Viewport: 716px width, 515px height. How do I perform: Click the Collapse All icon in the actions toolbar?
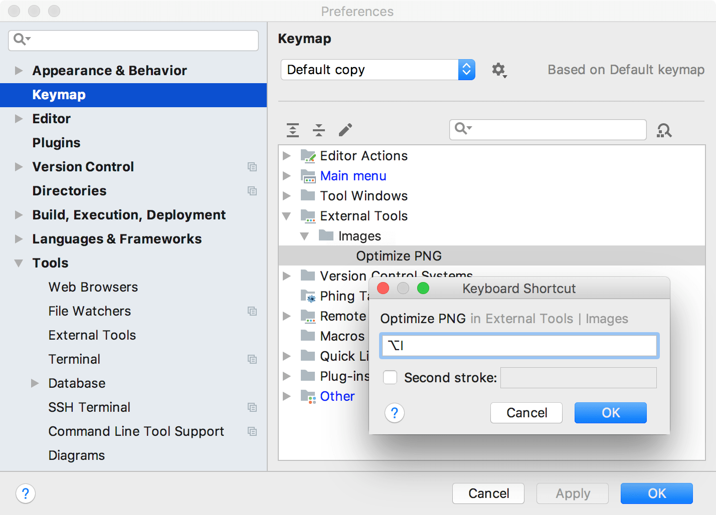(x=318, y=130)
